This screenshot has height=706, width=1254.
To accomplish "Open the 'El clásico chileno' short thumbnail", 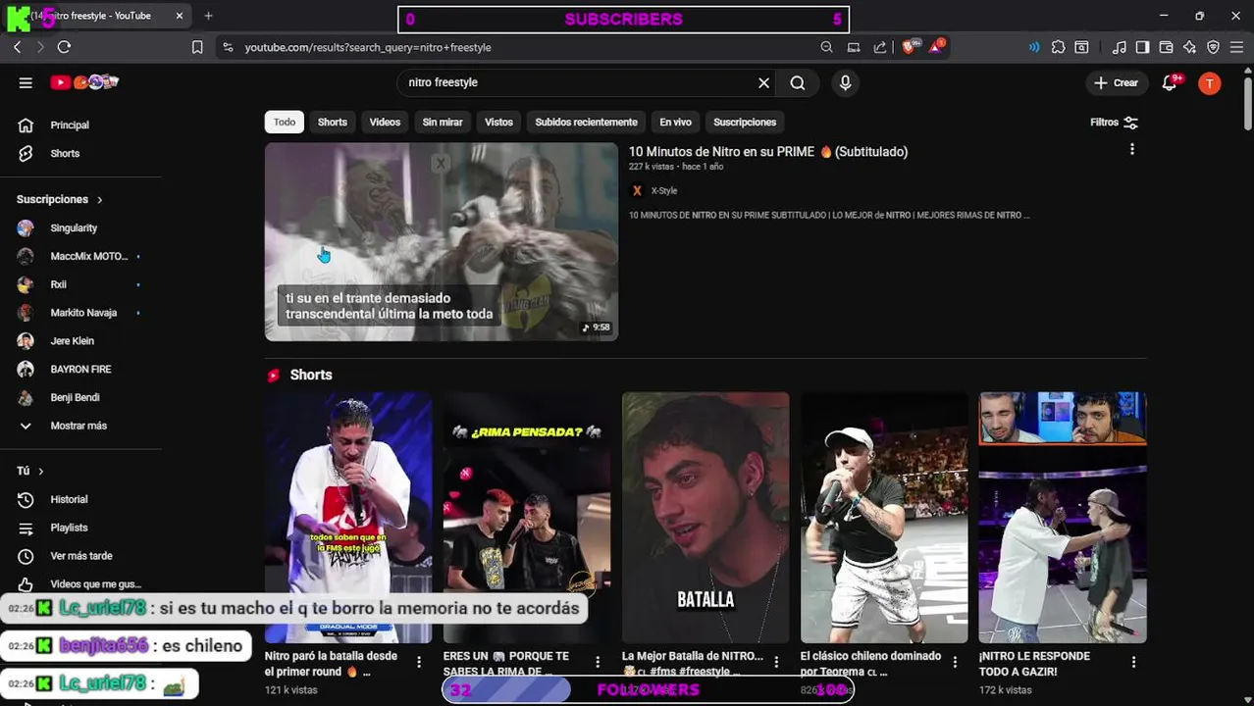I will (884, 518).
